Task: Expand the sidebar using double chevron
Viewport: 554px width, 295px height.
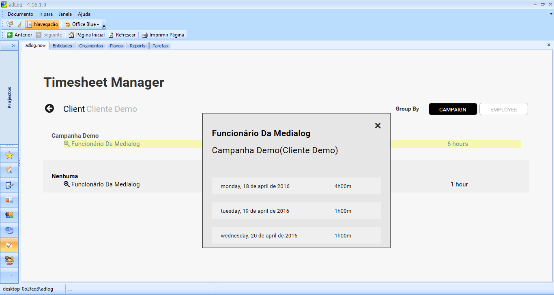Action: [13, 46]
